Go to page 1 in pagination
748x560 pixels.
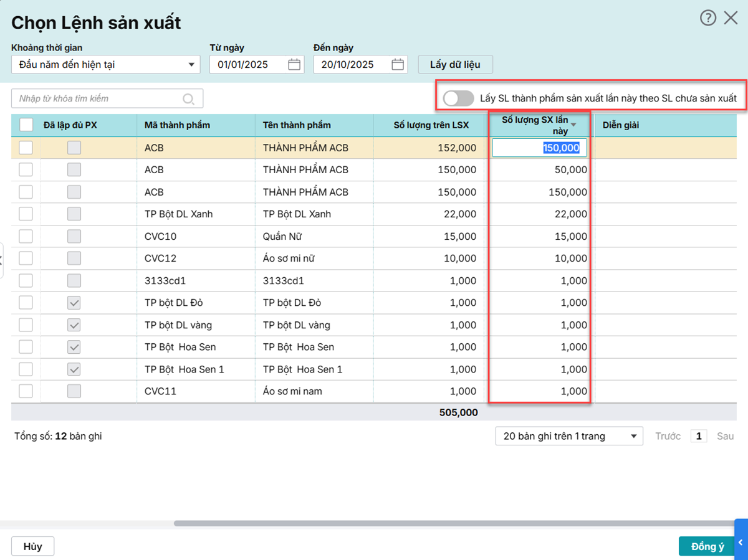coord(699,436)
